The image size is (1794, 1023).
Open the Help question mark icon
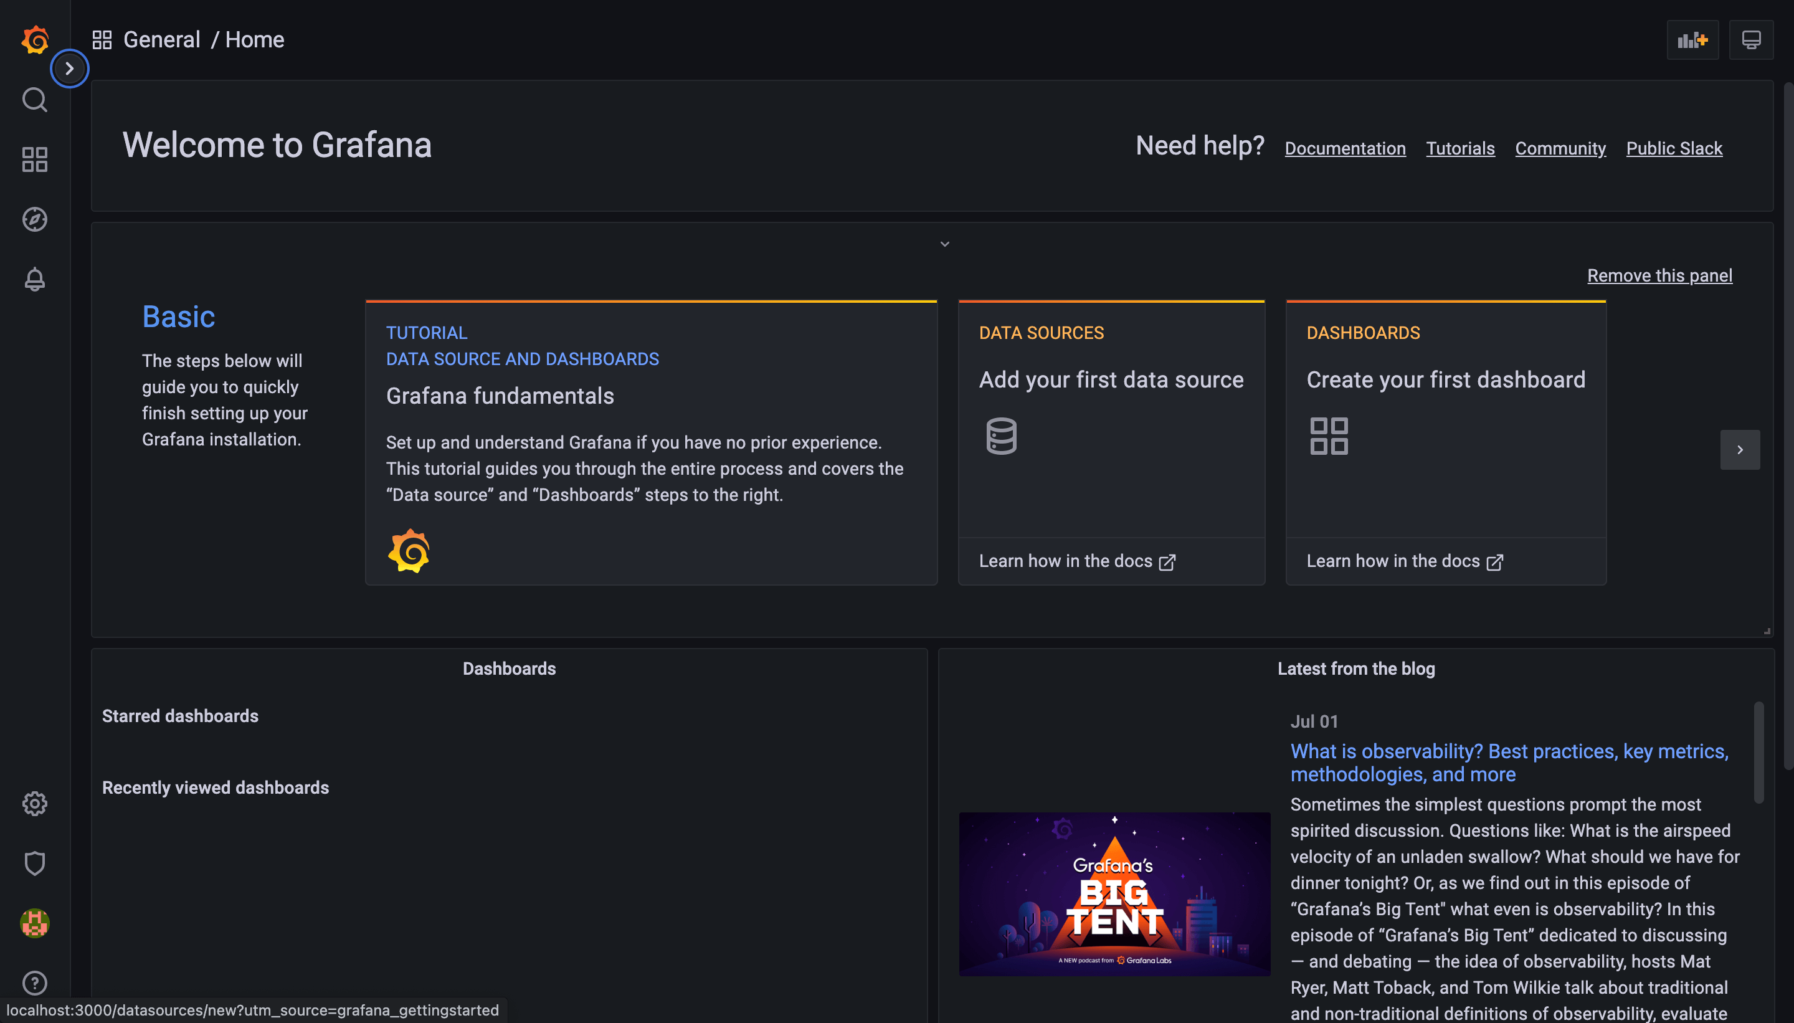point(34,983)
